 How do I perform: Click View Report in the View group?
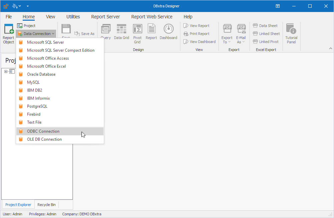(199, 25)
